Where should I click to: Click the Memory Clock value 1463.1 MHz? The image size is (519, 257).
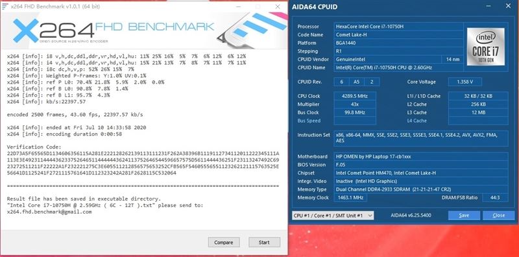point(350,198)
